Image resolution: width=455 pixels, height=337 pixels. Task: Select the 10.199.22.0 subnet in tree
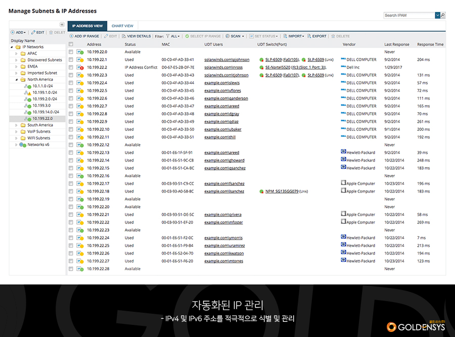42,119
